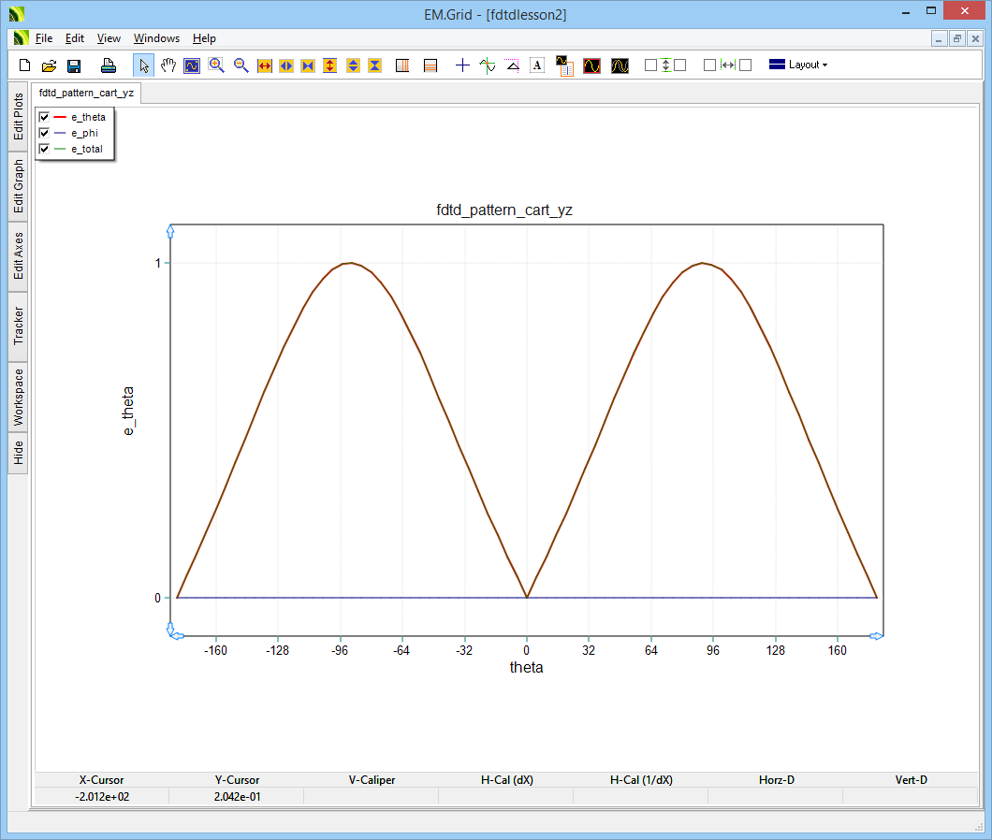Toggle the e_phi trace visibility checkbox
The image size is (992, 840).
(44, 133)
